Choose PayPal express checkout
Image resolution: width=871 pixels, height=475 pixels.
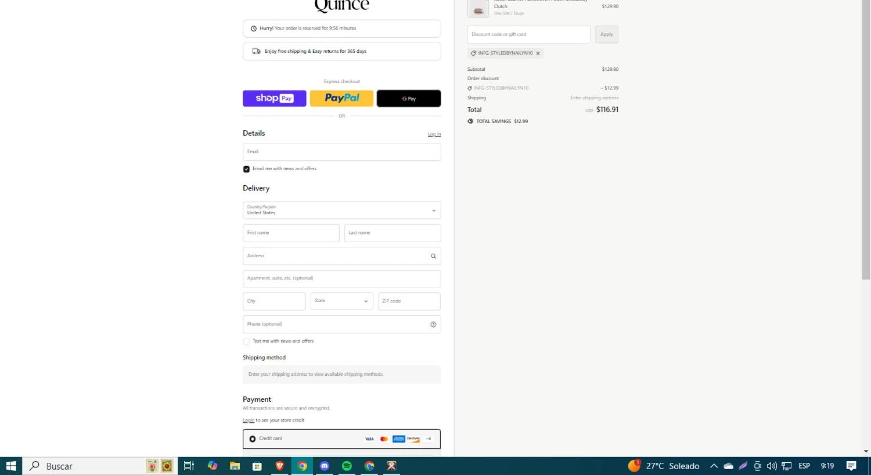pyautogui.click(x=341, y=99)
